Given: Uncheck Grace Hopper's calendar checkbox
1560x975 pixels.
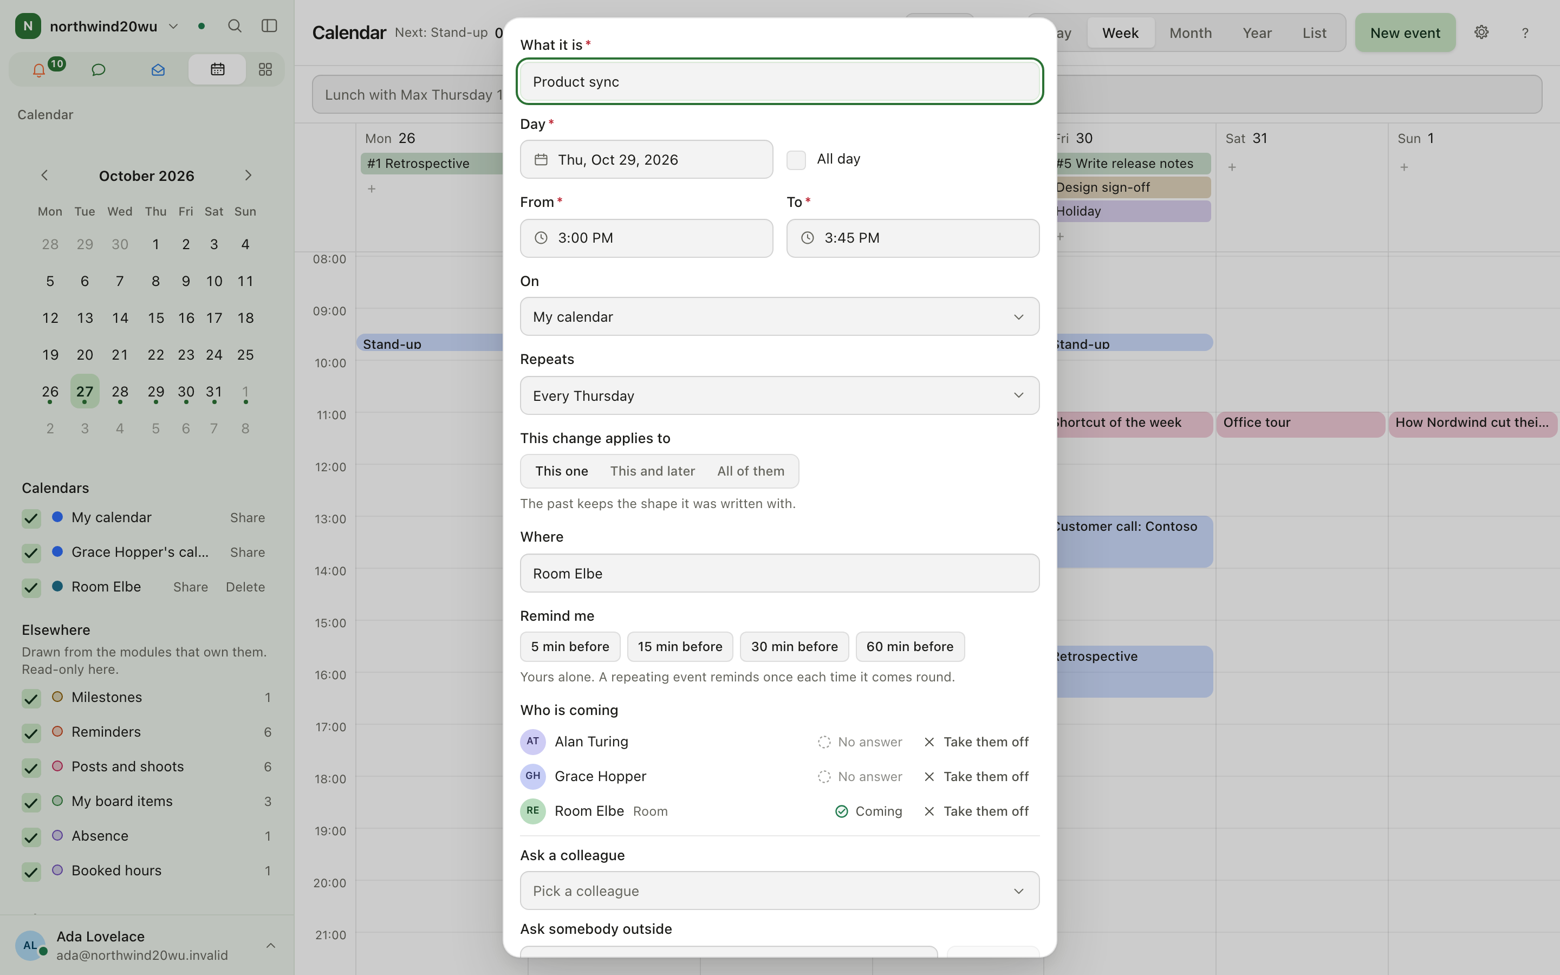Looking at the screenshot, I should 31,552.
